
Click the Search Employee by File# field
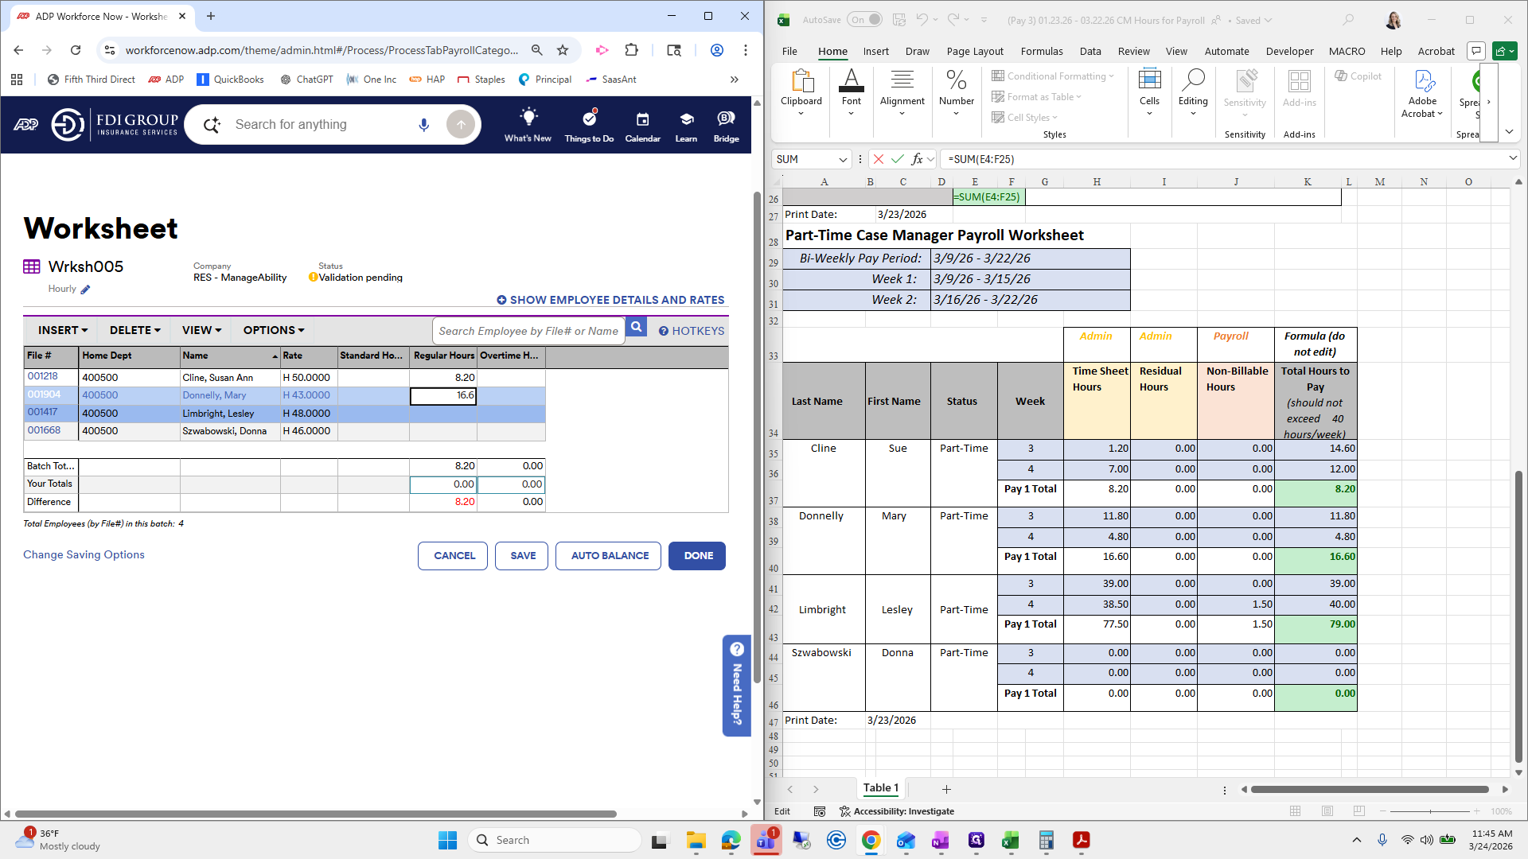click(x=528, y=331)
